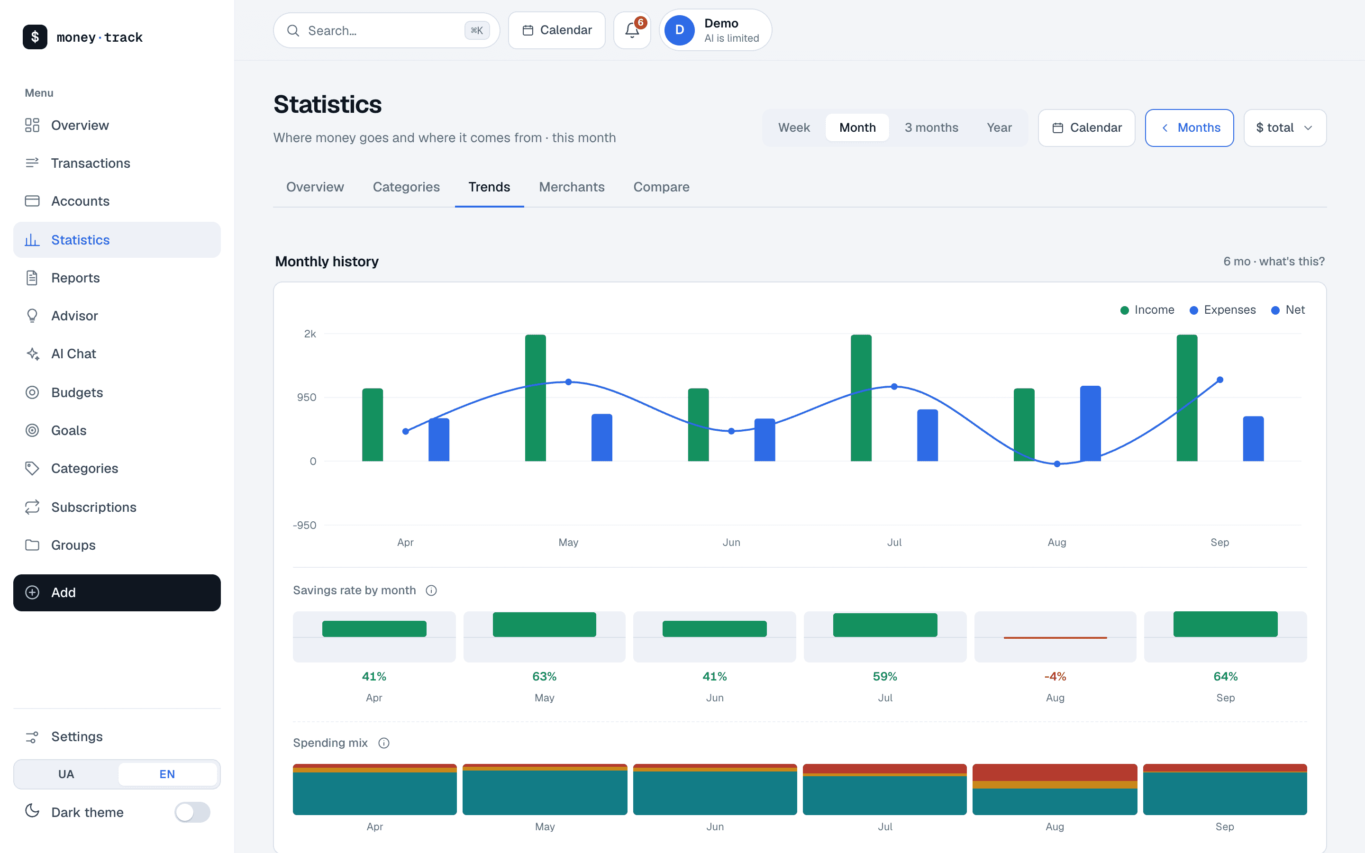Toggle Expenses series in chart legend
This screenshot has width=1365, height=853.
click(1222, 310)
